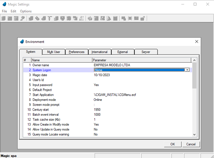This screenshot has width=214, height=158.
Task: Select Allow Create in Modify mode row
Action: click(107, 125)
